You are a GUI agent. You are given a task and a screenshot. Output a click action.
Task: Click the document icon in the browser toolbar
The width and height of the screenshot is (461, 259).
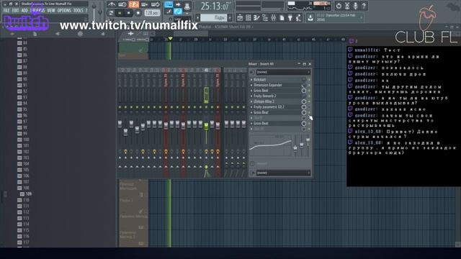click(35, 34)
